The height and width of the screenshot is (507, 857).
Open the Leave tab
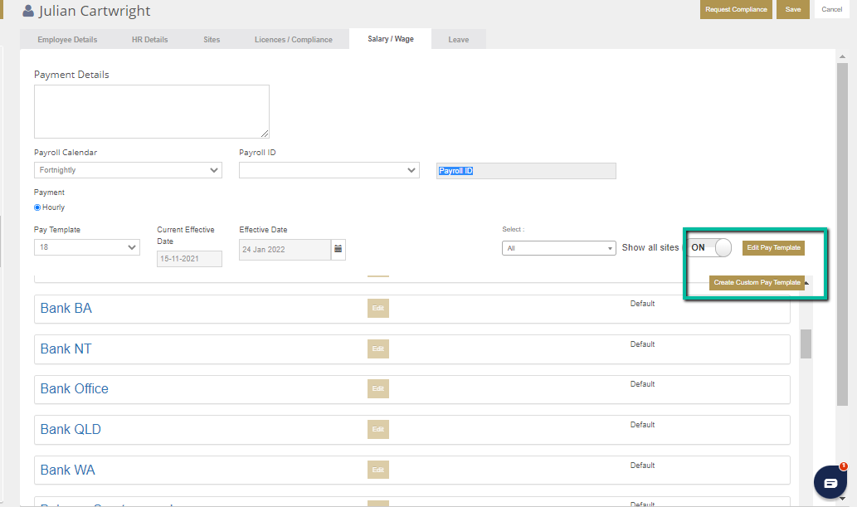coord(459,39)
